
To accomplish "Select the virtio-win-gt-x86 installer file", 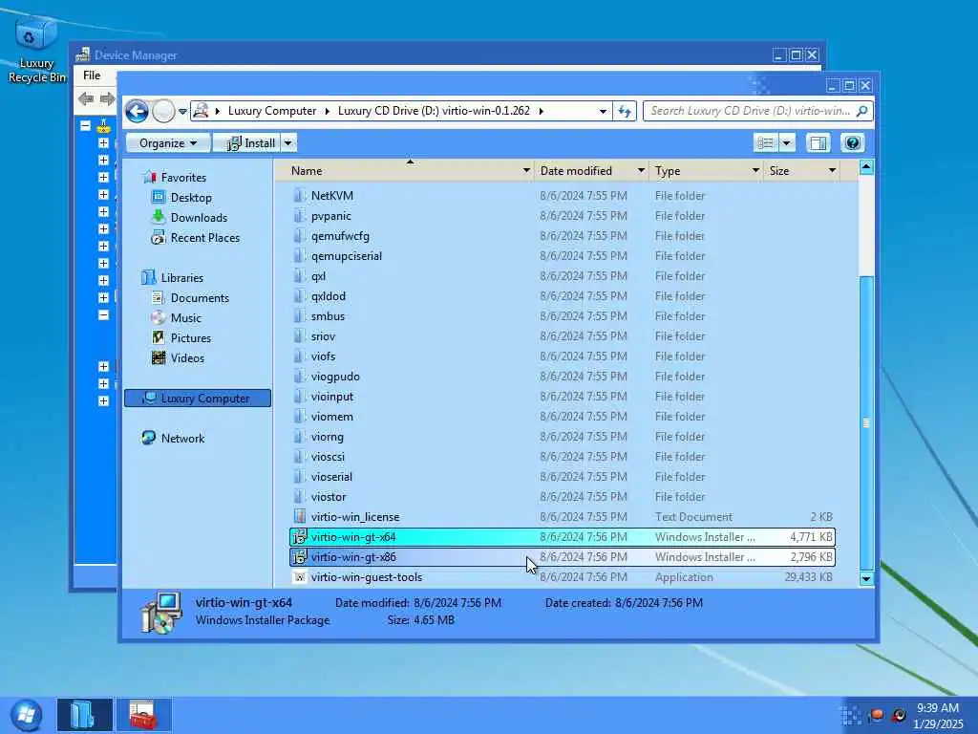I will [x=562, y=557].
